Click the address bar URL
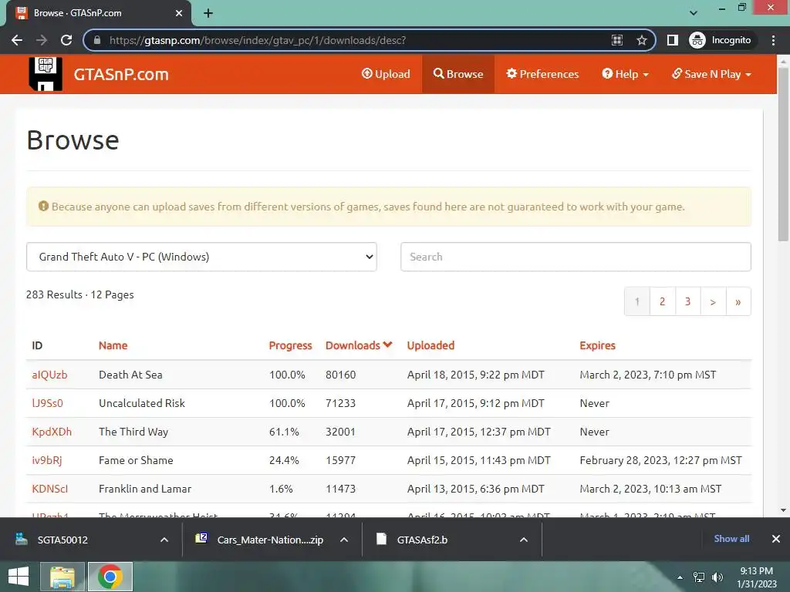Viewport: 790px width, 592px height. tap(258, 40)
